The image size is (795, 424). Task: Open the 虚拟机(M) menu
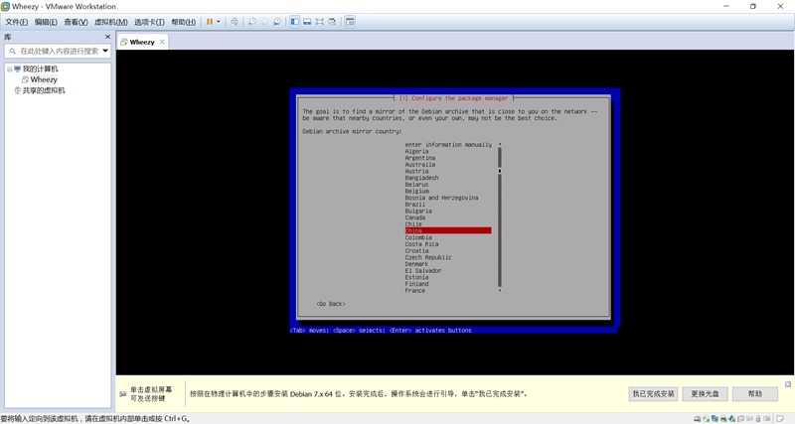click(111, 22)
